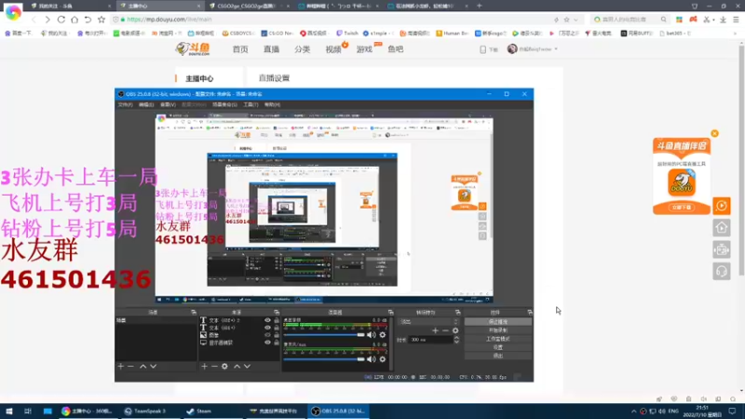Click the Douyu logo on the webpage
Viewport: 745px width, 419px height.
pyautogui.click(x=193, y=48)
